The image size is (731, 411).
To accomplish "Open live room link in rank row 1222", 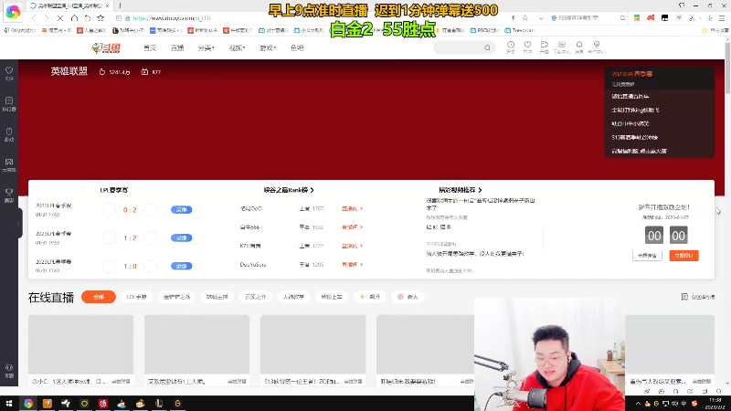I will click(x=352, y=246).
